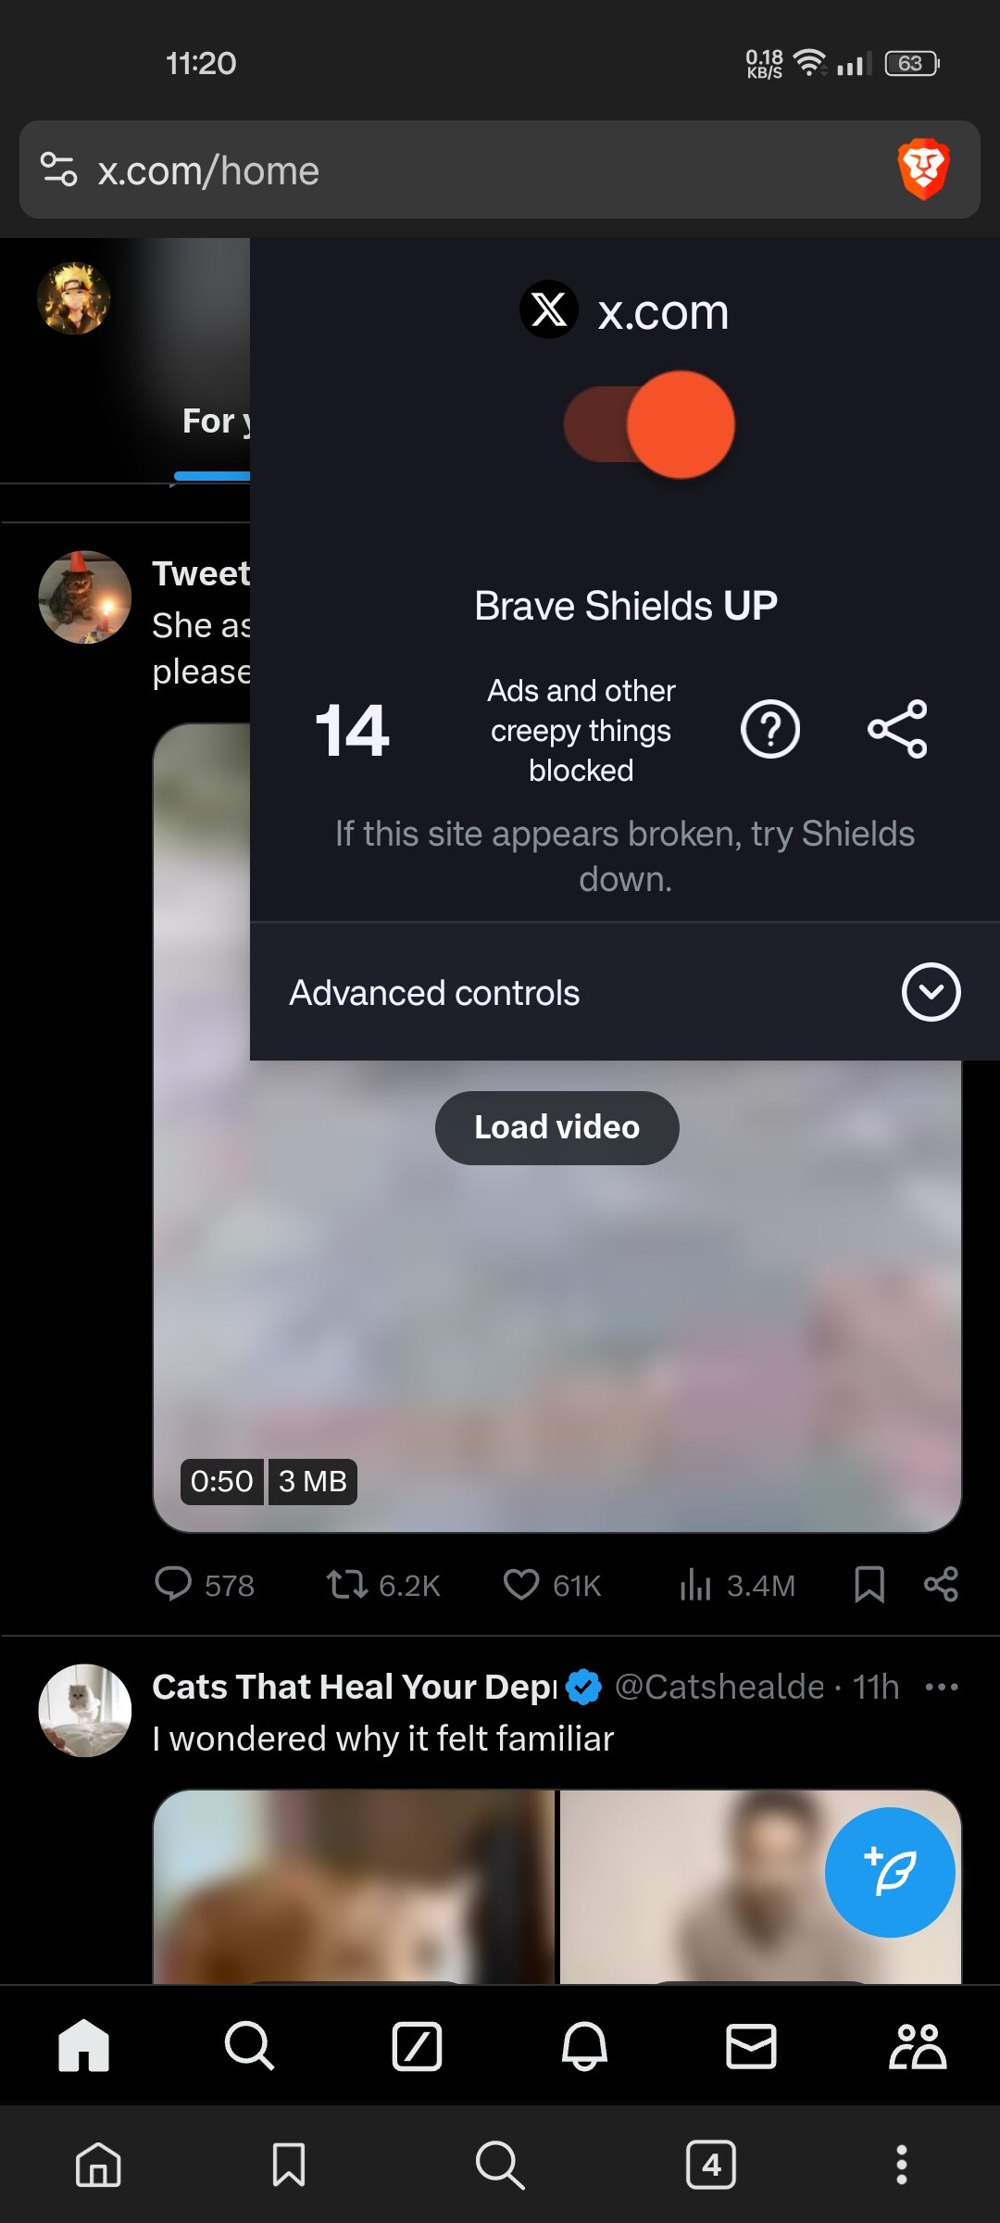Open X notifications bell

584,2045
